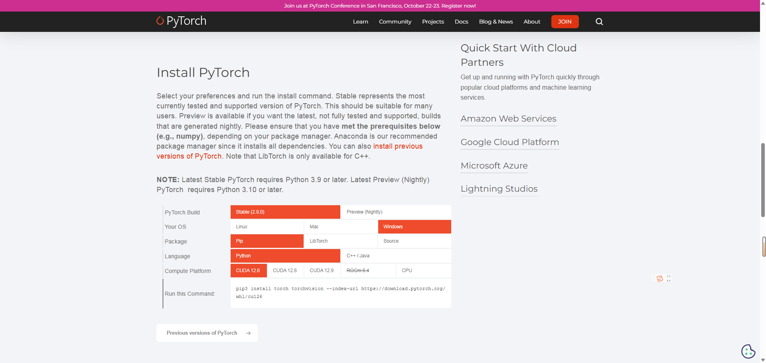Click the pip3 install command text

(x=340, y=292)
